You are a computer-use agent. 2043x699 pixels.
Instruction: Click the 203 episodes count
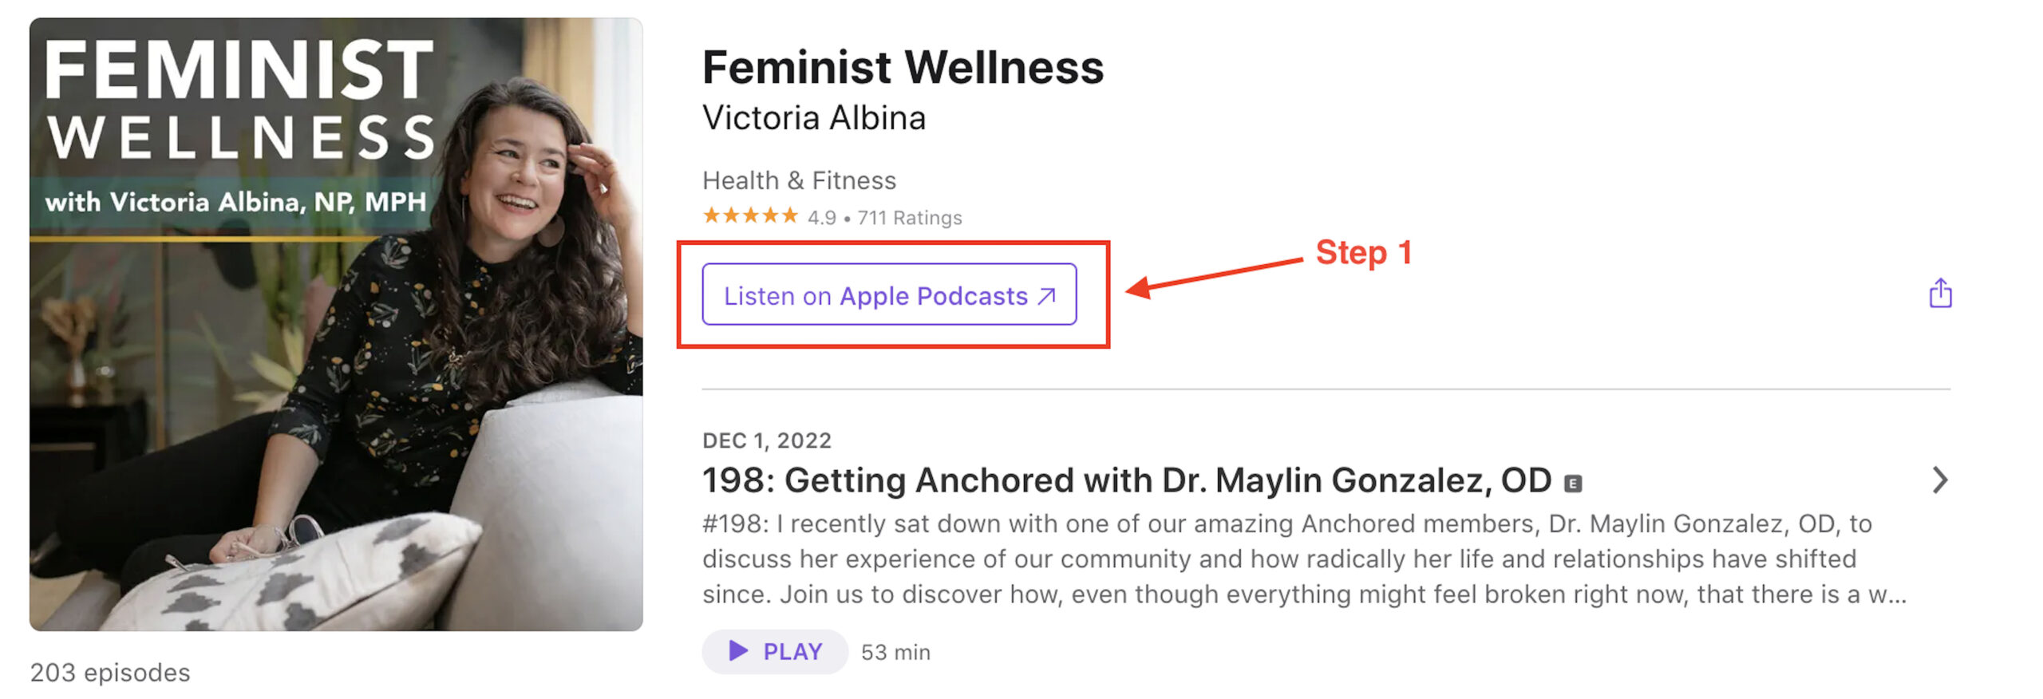tap(110, 673)
